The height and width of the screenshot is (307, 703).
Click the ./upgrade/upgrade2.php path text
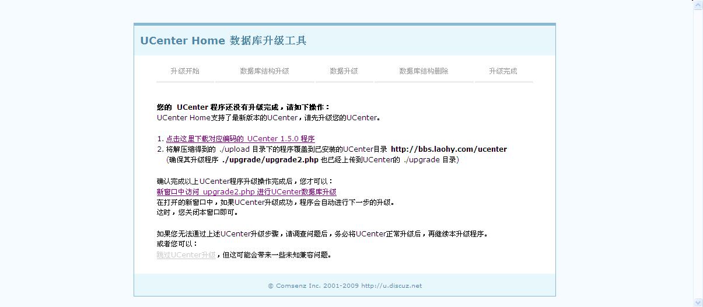pos(270,160)
